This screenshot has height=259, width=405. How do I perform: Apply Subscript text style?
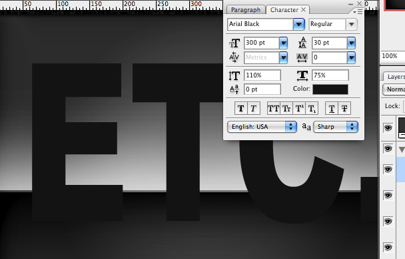[x=312, y=108]
